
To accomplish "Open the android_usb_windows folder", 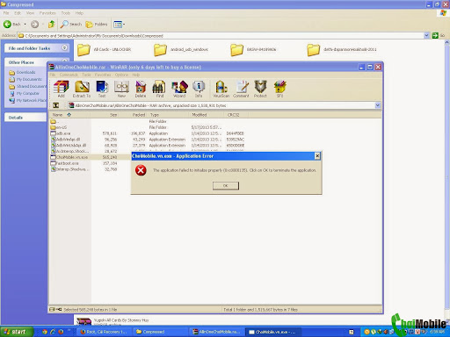I will (181, 50).
